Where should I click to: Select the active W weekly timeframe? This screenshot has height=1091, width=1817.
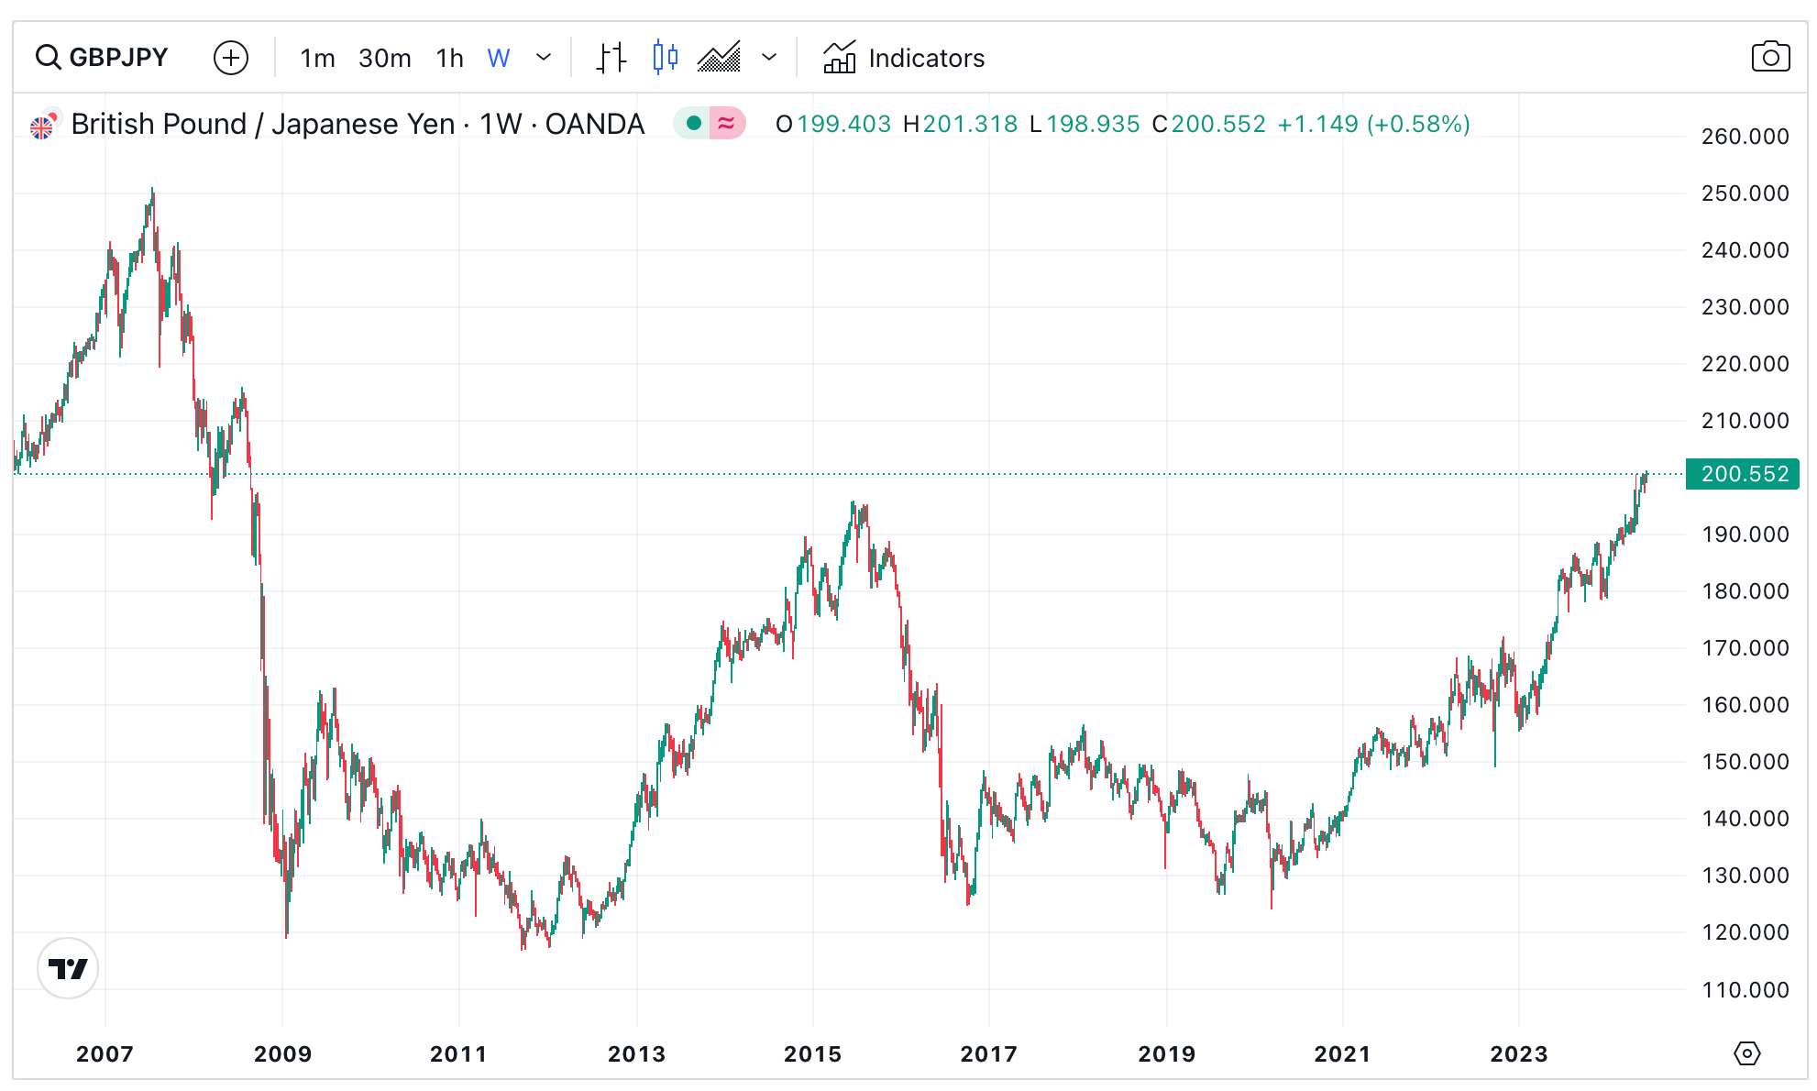498,57
